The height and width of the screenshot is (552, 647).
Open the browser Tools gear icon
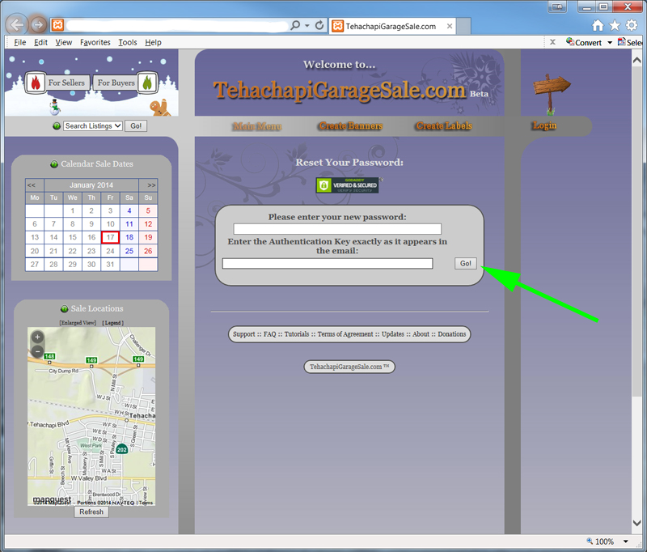(x=632, y=26)
